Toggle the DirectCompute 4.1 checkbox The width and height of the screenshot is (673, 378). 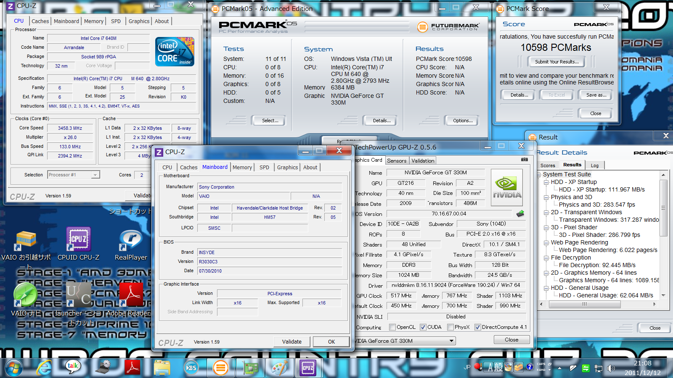tap(478, 327)
